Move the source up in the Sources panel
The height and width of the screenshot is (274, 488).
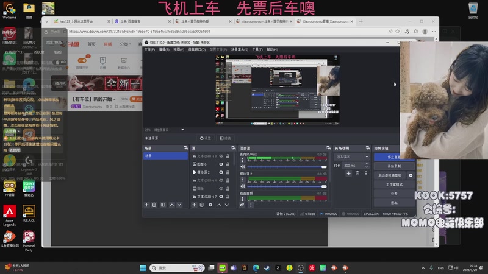pos(219,205)
